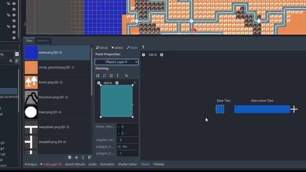Open the Search Results panel
Viewport: 306px width, 172px height.
(75, 164)
